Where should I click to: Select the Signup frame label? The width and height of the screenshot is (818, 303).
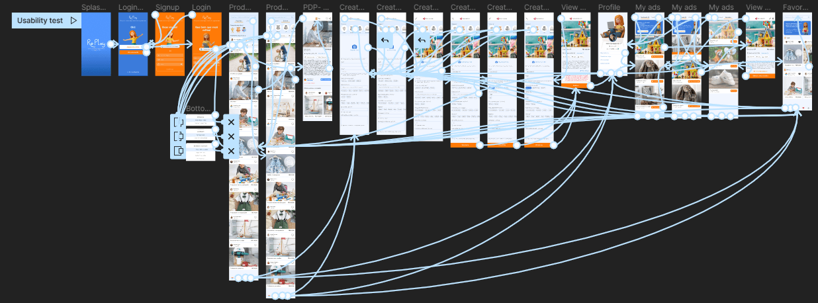click(x=167, y=7)
